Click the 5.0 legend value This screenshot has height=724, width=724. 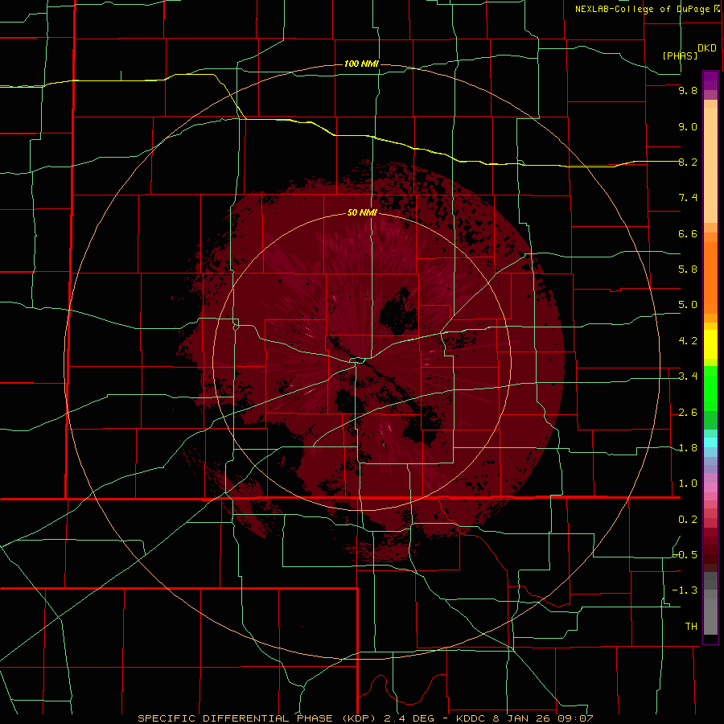point(688,305)
